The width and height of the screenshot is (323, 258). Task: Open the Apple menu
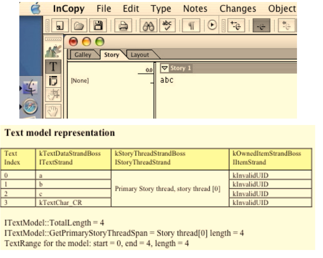36,9
